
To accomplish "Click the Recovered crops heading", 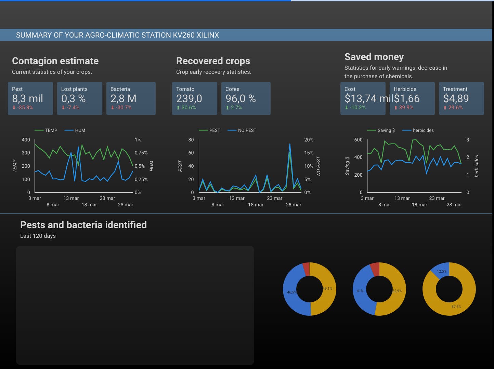I will [213, 61].
